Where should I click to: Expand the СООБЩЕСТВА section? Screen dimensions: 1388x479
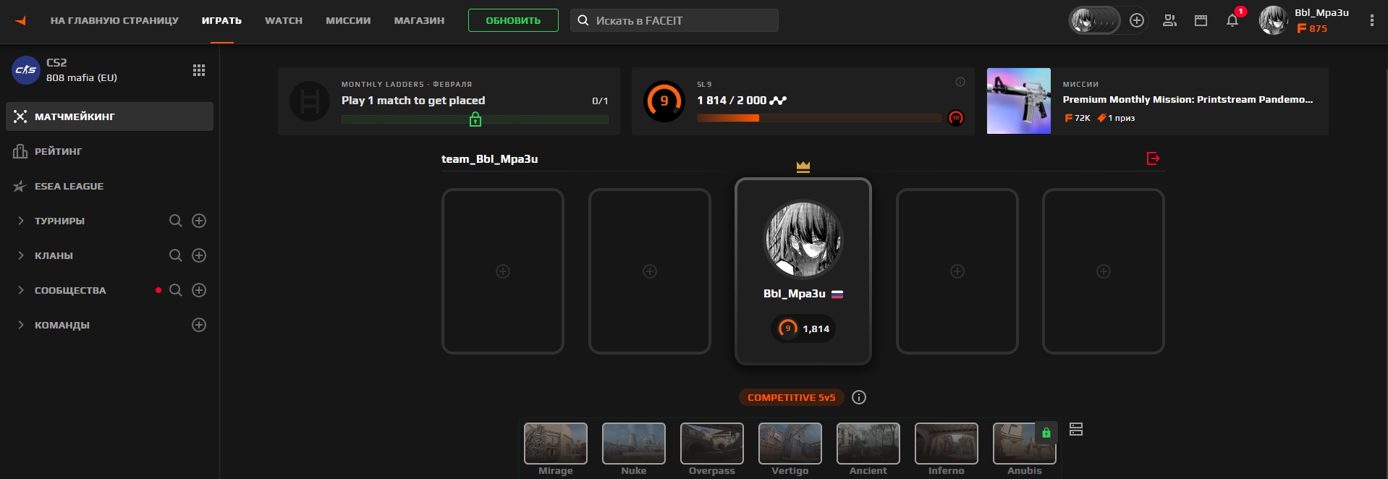pos(21,290)
